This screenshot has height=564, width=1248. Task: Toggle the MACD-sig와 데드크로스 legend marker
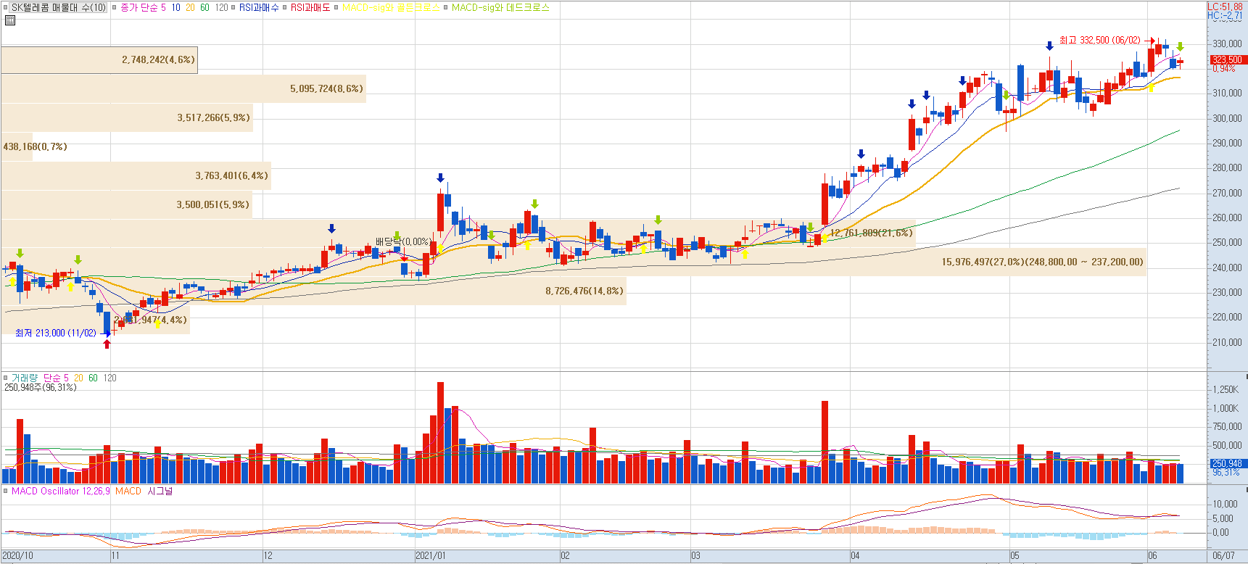[445, 7]
